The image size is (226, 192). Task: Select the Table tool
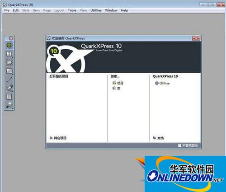pos(9,97)
